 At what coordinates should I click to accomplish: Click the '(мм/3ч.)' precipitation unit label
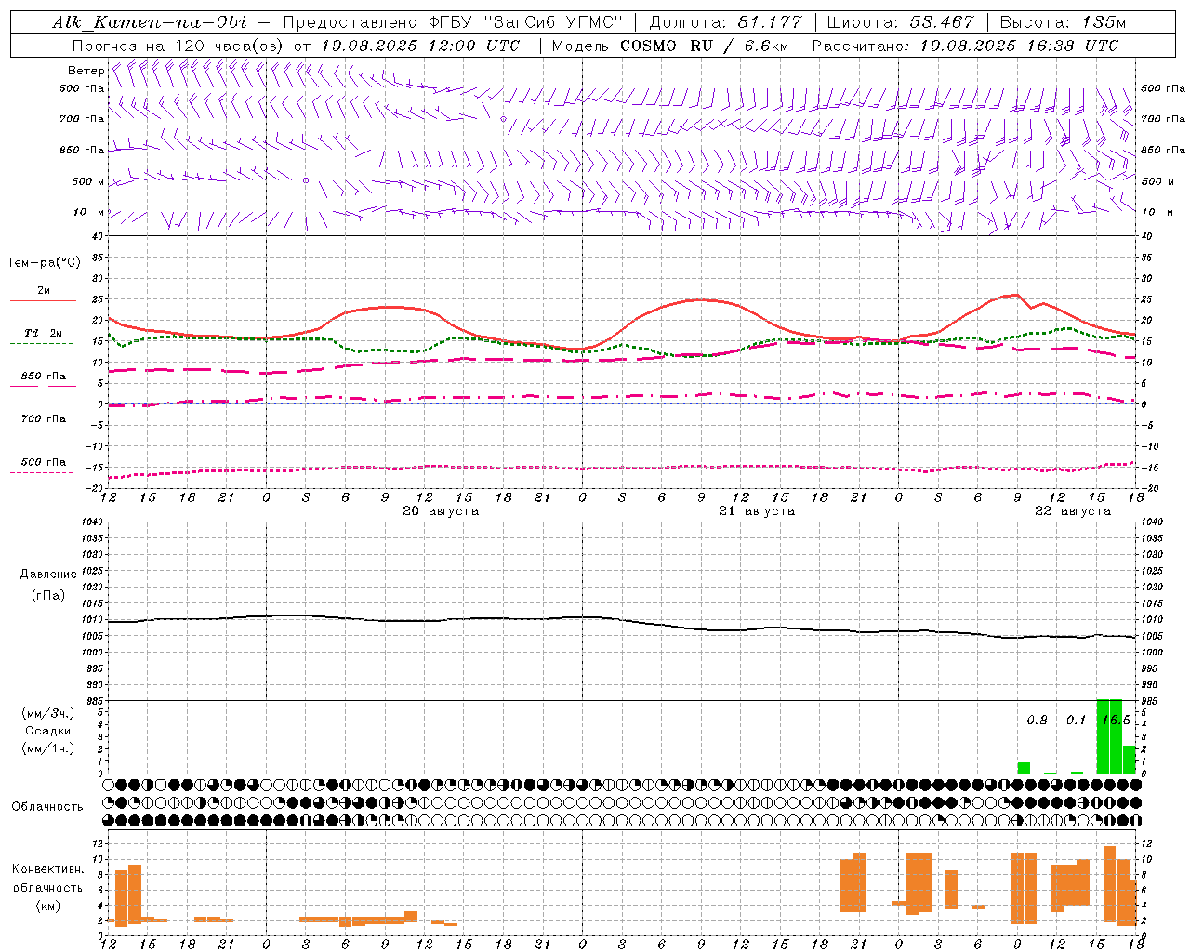click(x=48, y=714)
